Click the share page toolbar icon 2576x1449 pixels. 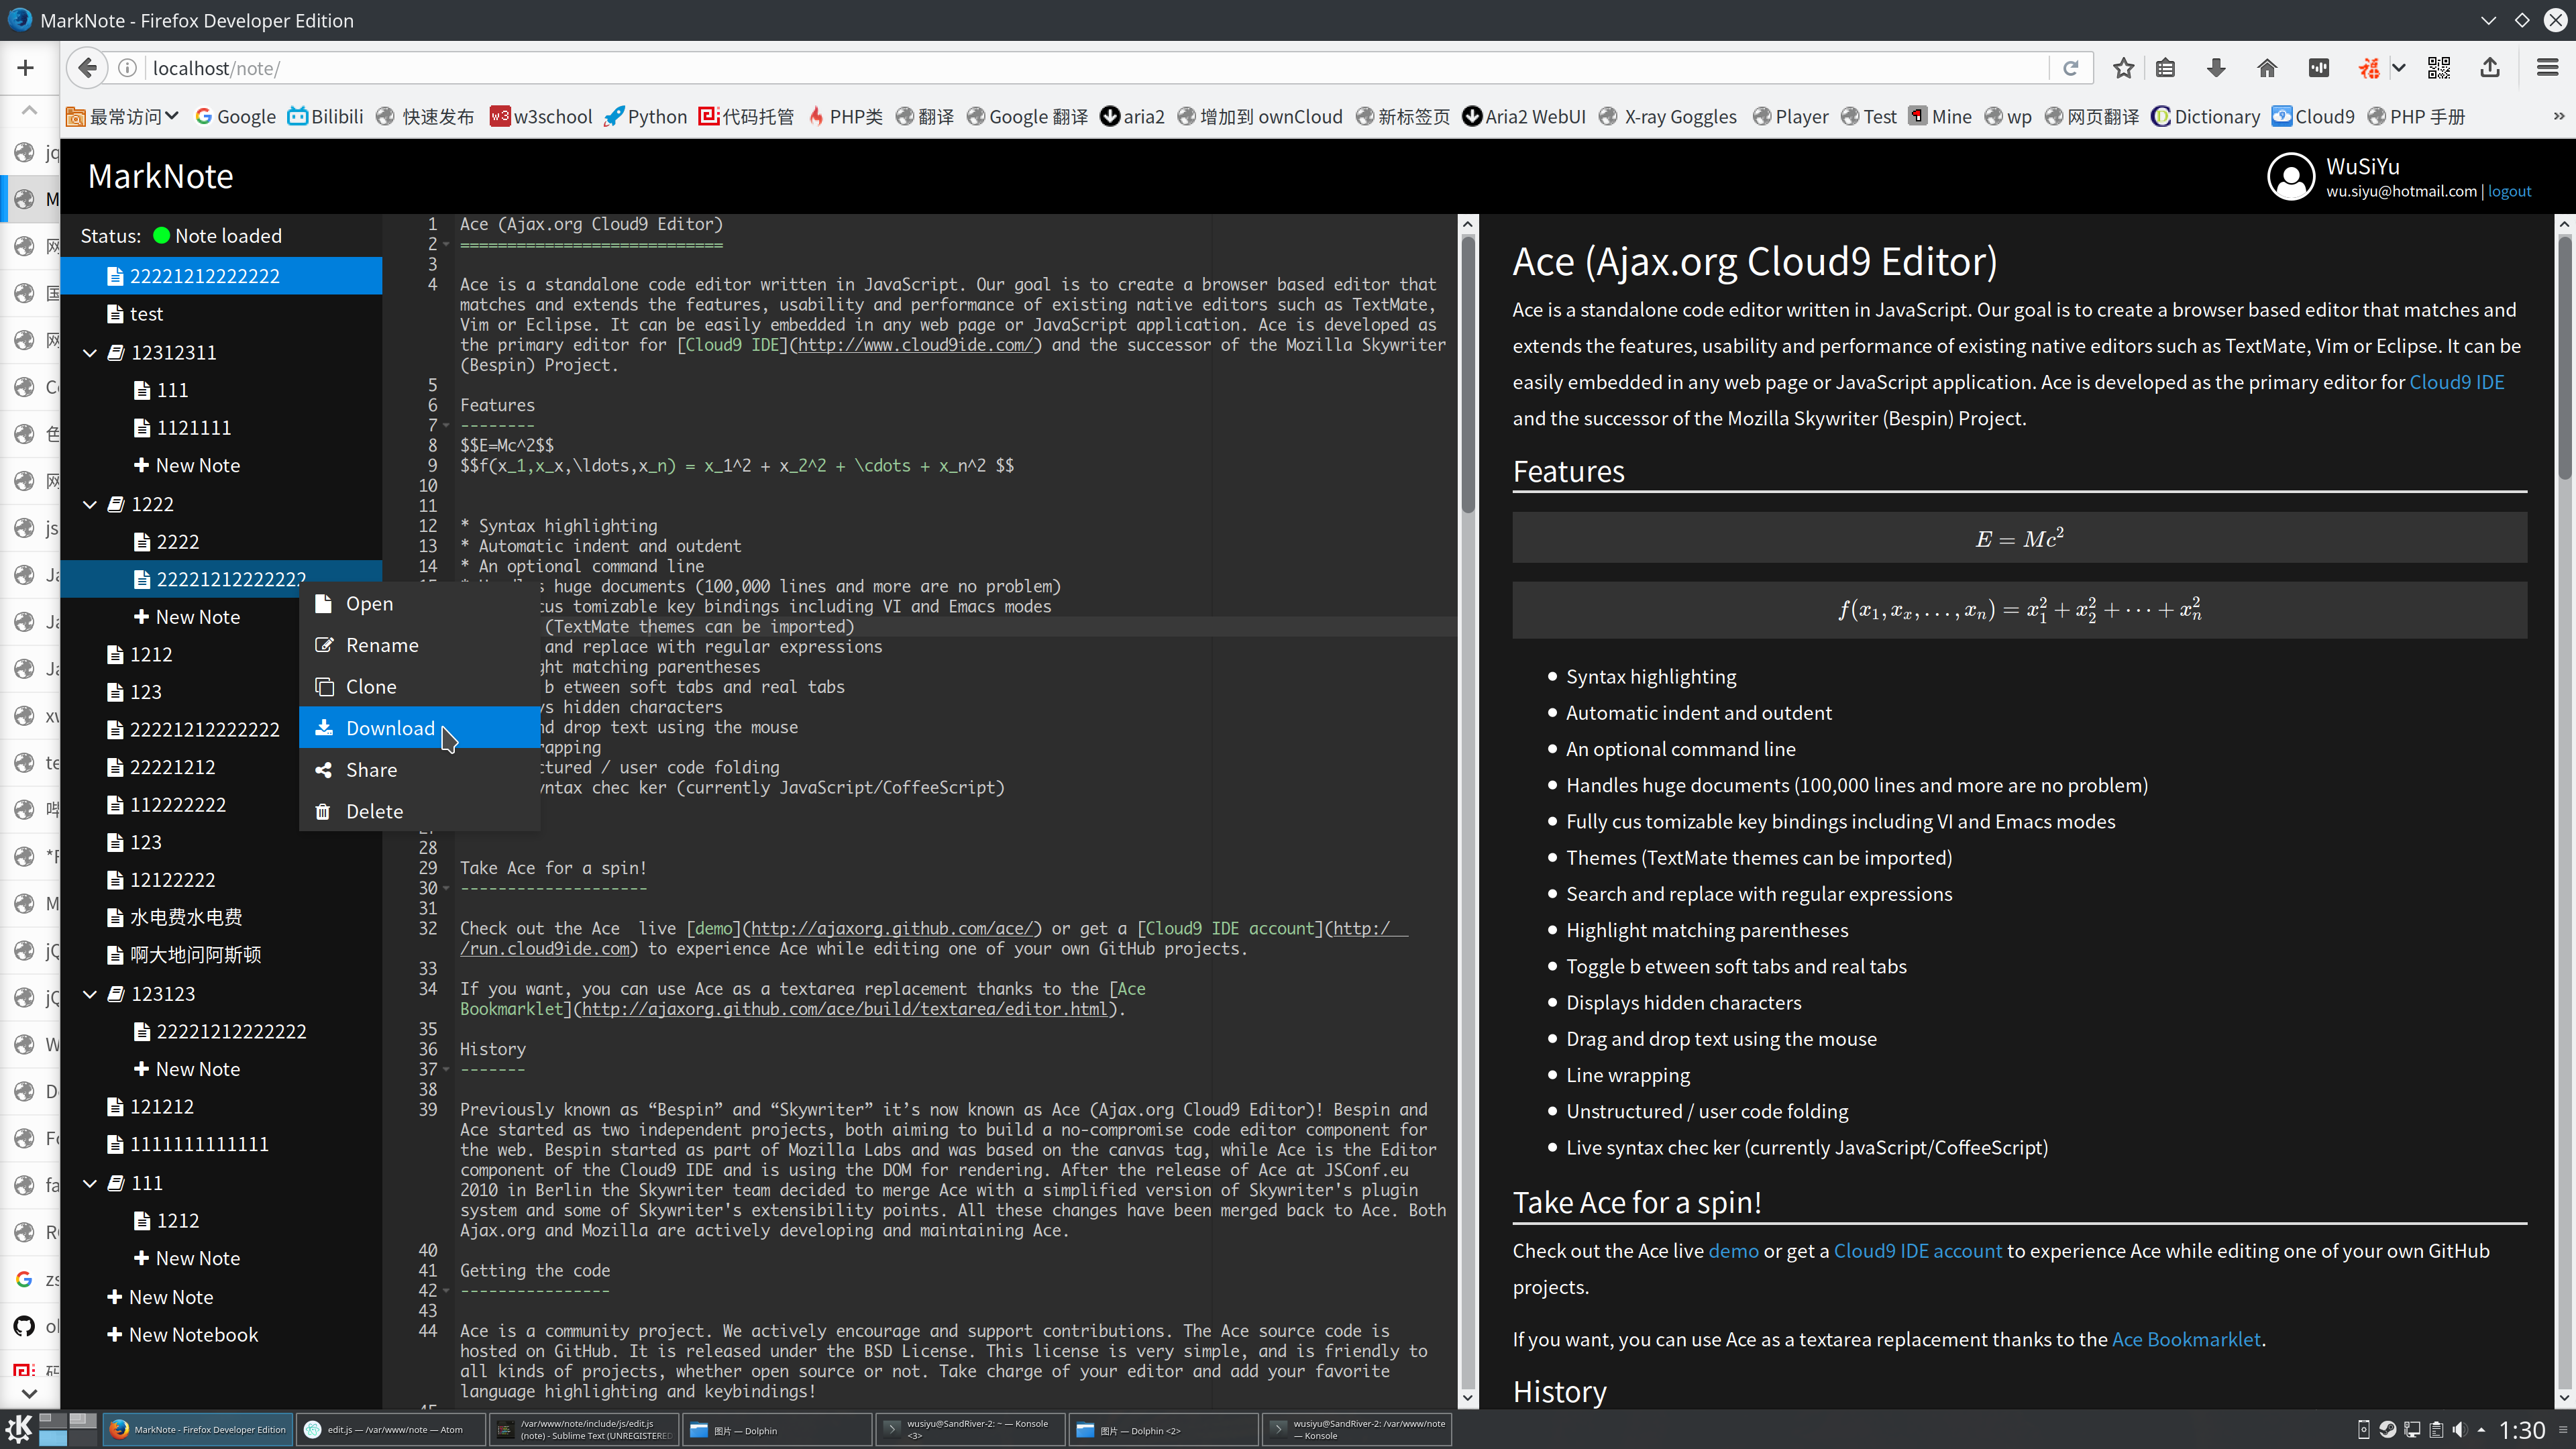(2490, 68)
